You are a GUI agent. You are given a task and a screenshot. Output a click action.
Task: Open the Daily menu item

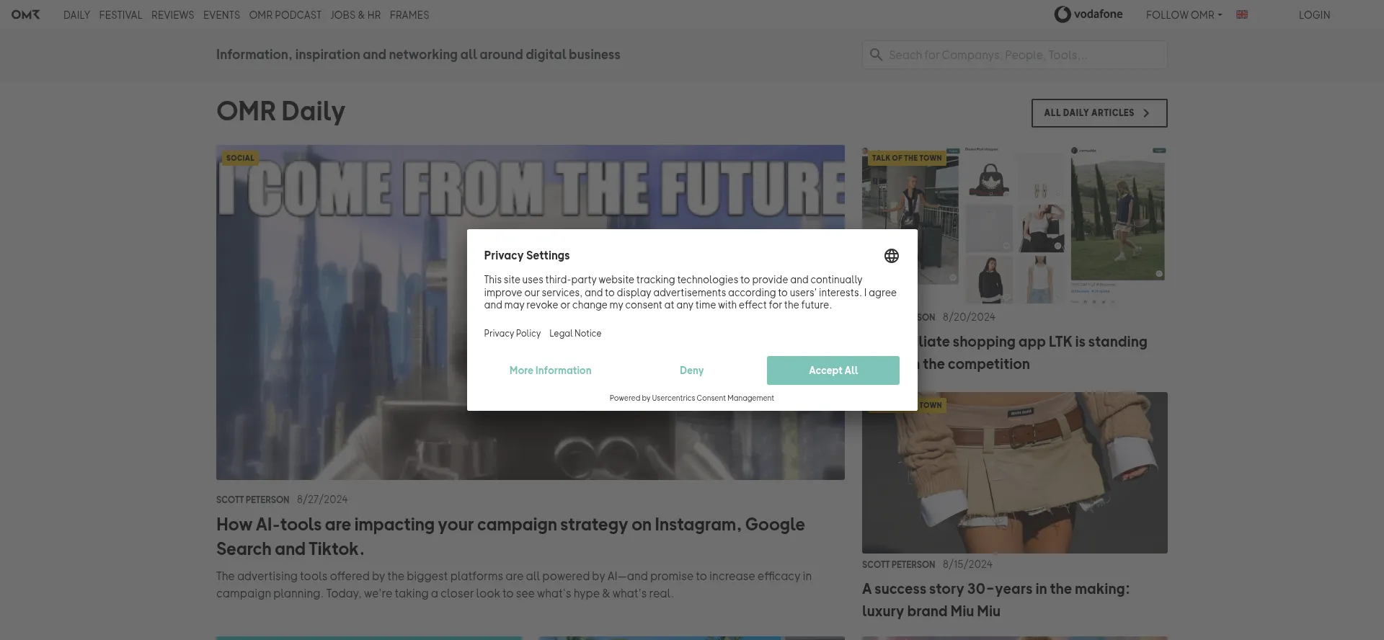tap(76, 15)
